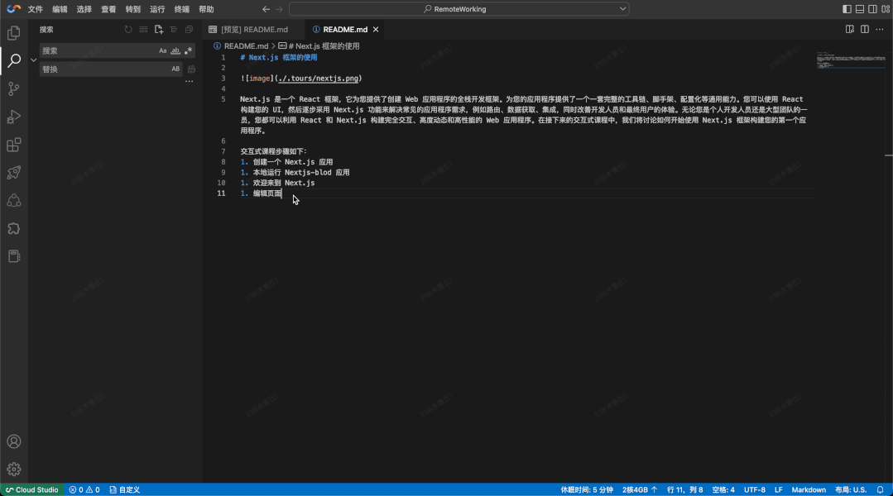This screenshot has width=893, height=496.
Task: Open errors and warnings problems indicator
Action: click(84, 489)
